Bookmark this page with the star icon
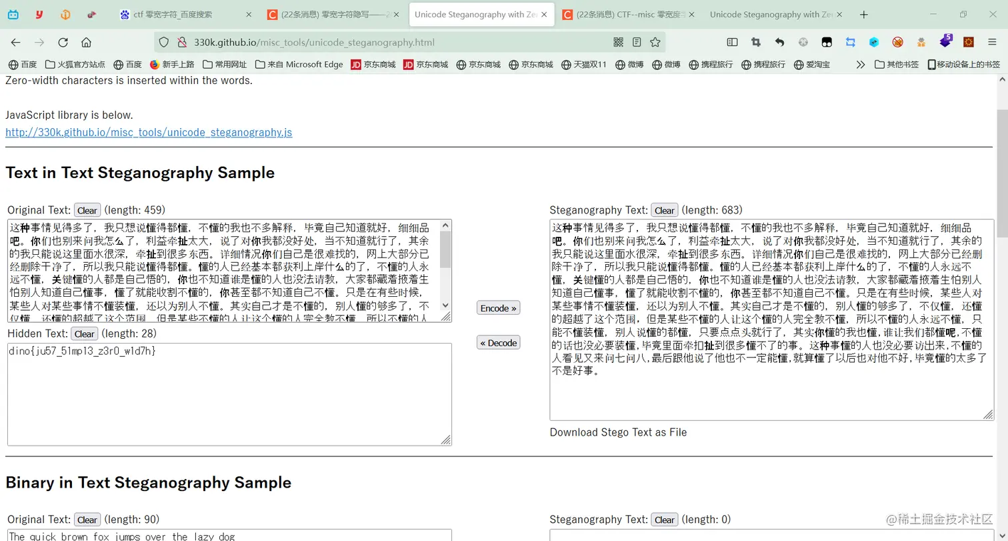 pos(655,41)
